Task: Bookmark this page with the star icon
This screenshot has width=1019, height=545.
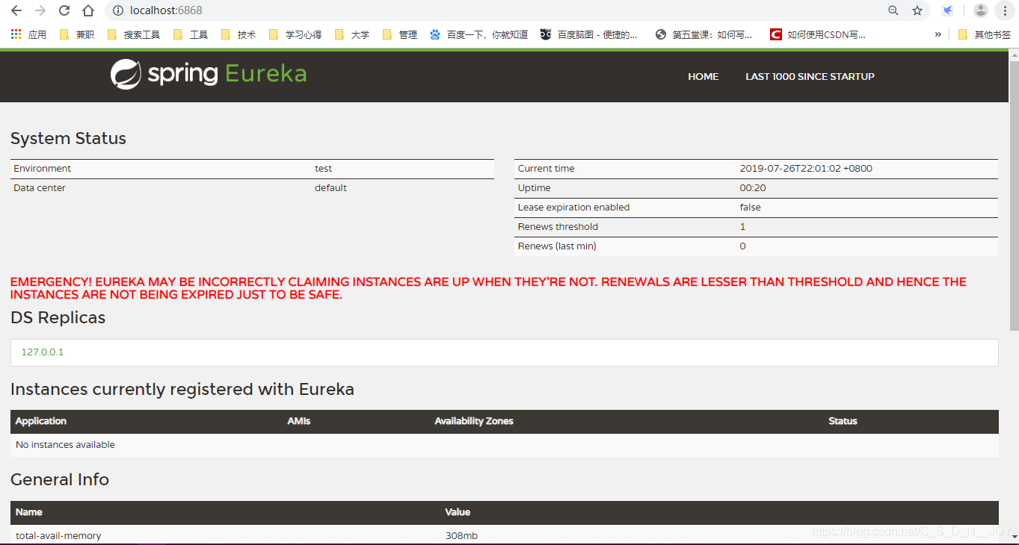Action: [917, 10]
